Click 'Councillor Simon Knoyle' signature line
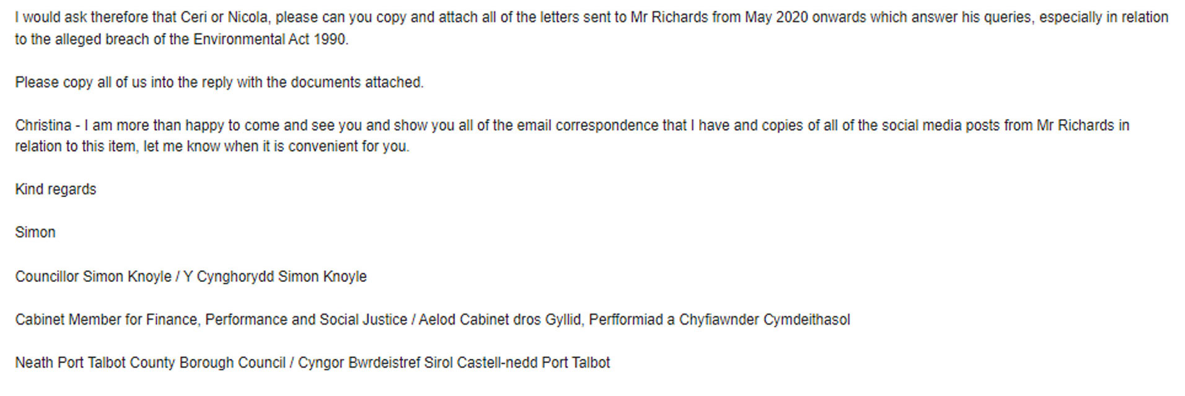1185x396 pixels. 94,276
